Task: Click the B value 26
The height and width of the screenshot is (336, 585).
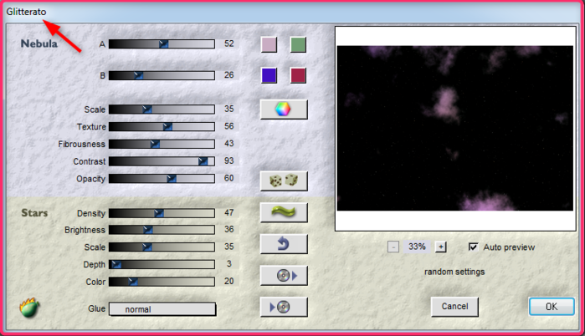Action: [x=229, y=75]
